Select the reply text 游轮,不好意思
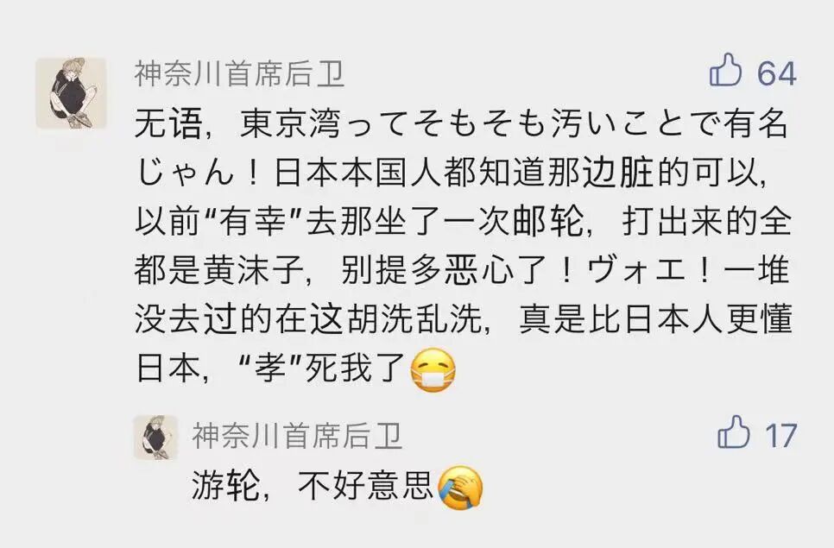 pos(313,485)
